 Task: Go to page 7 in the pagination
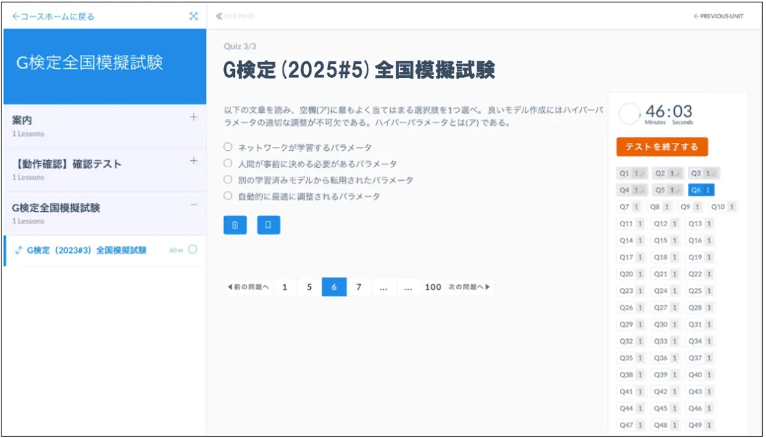coord(359,287)
